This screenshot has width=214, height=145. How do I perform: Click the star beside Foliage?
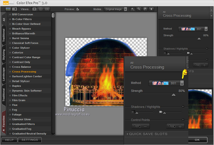(x=10, y=114)
